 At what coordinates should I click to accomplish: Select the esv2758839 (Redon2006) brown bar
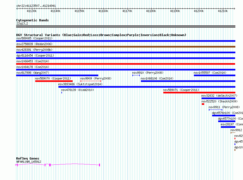(126, 47)
